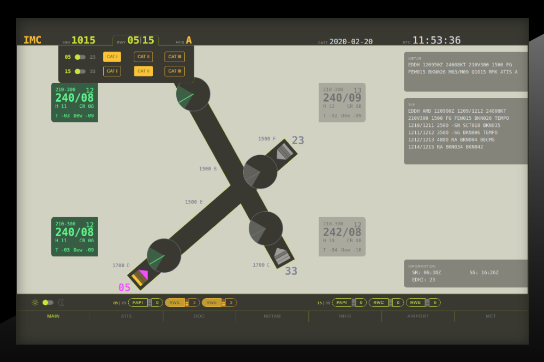The width and height of the screenshot is (544, 362).
Task: Toggle the day/night brightness switch
Action: click(48, 303)
